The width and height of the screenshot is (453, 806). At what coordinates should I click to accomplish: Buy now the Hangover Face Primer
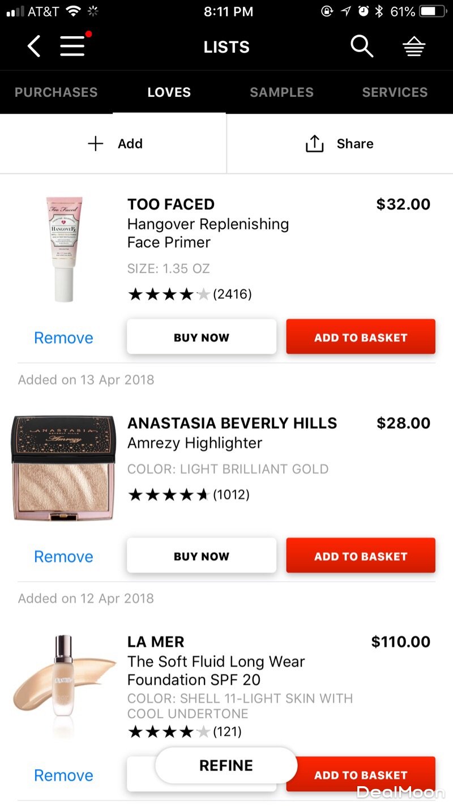point(202,337)
